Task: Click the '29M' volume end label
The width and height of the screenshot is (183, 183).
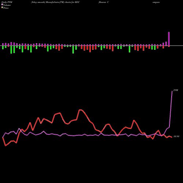Action: click(x=176, y=90)
